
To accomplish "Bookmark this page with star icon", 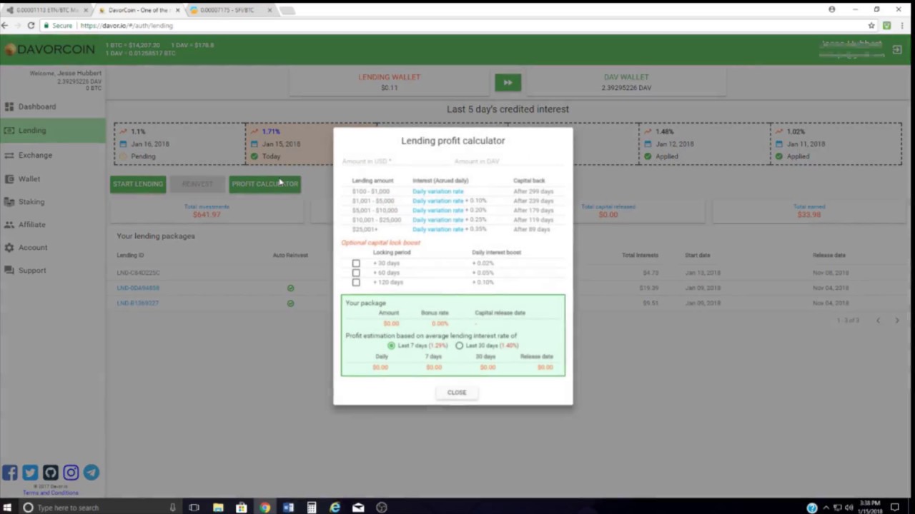I will coord(871,26).
